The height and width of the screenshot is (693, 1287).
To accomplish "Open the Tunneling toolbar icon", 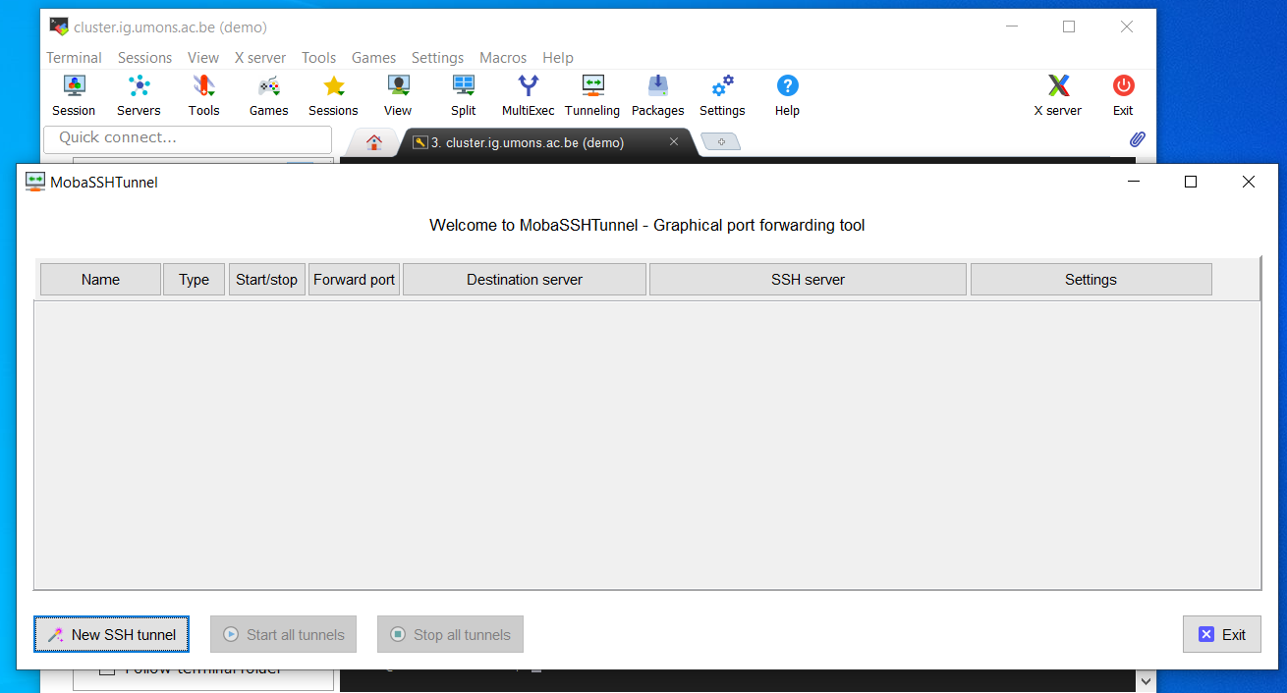I will tap(592, 87).
